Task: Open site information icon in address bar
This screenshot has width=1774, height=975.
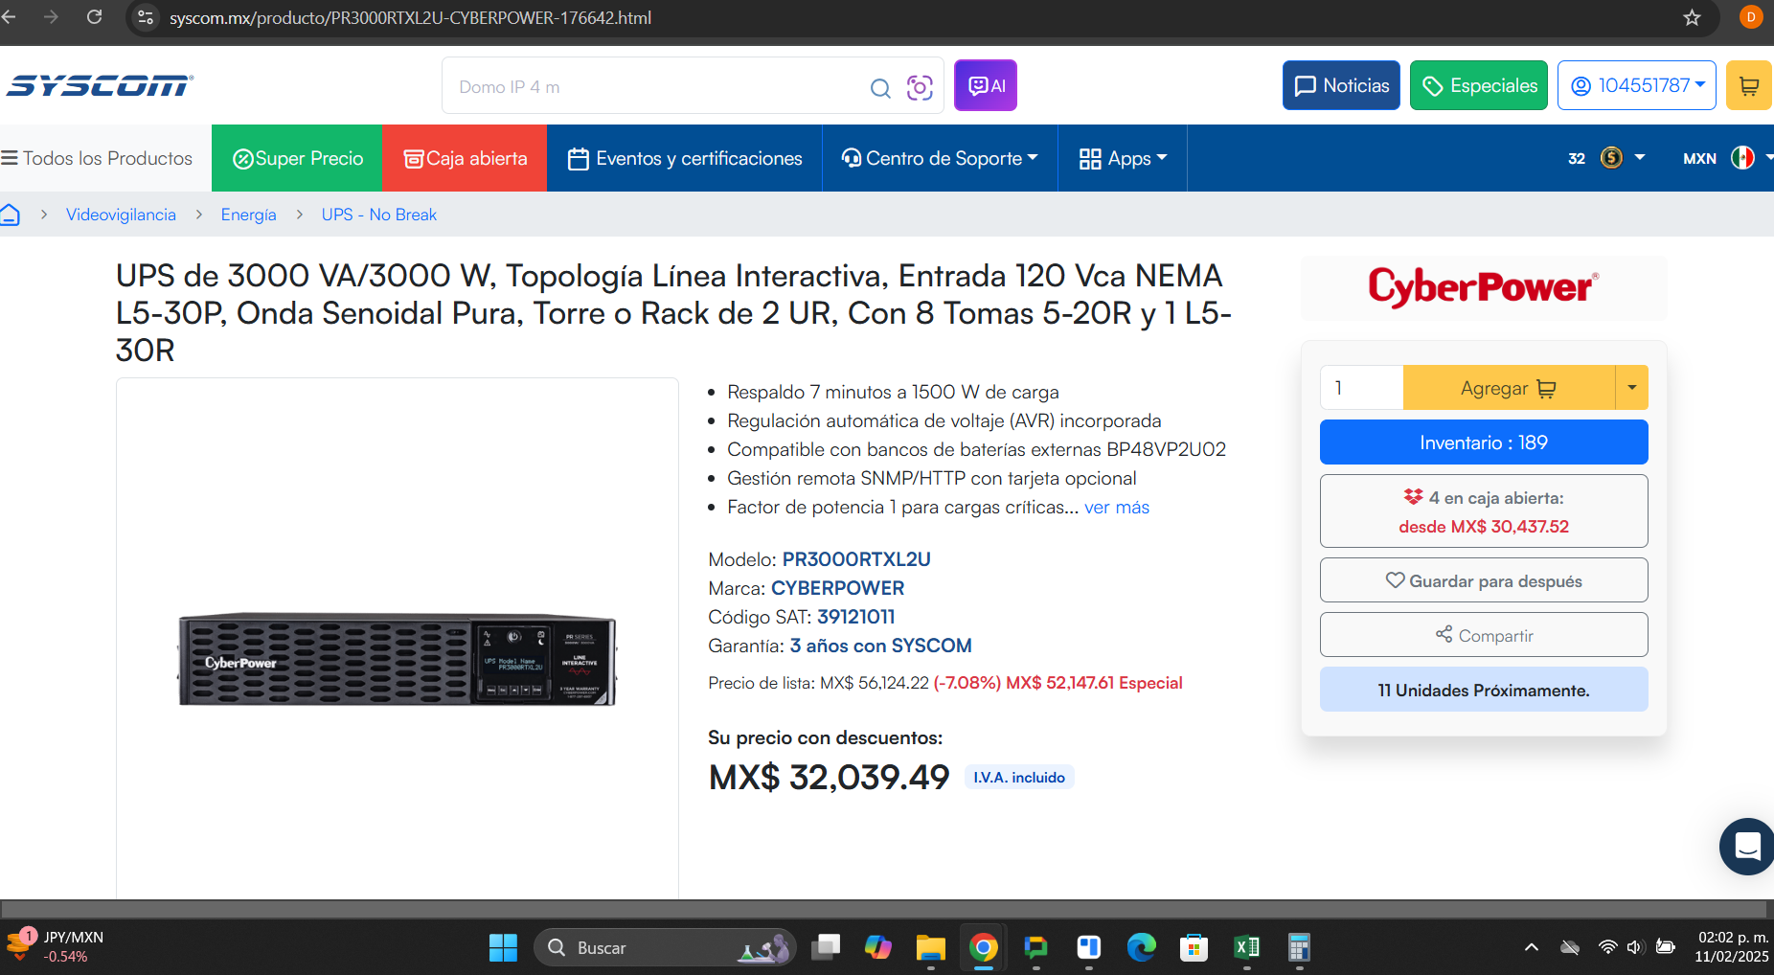Action: 146,17
